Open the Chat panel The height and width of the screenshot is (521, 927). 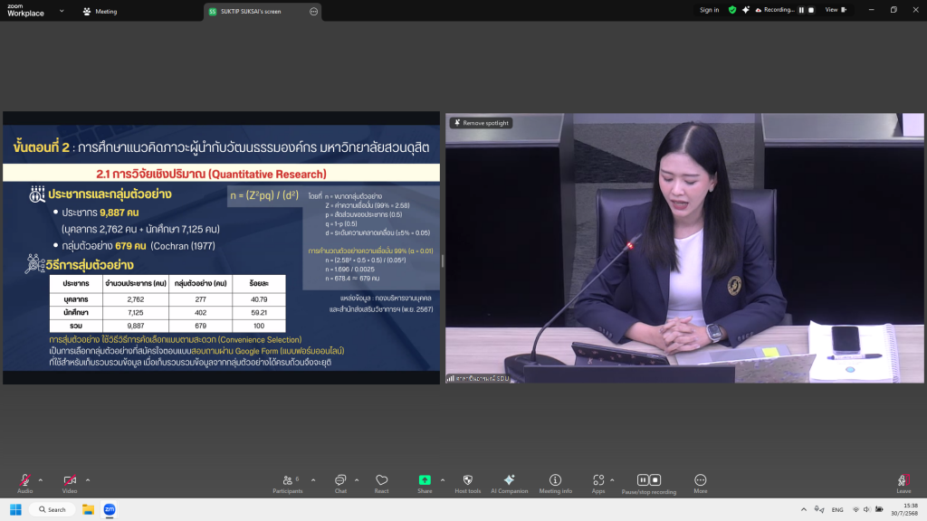tap(340, 480)
